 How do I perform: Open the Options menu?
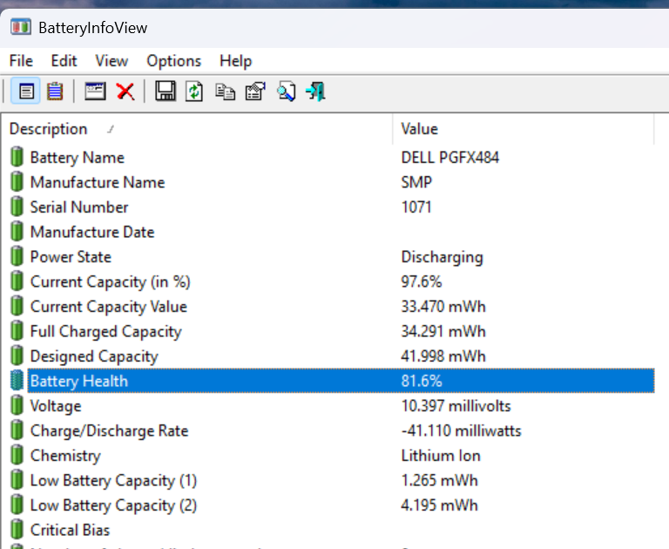click(174, 61)
